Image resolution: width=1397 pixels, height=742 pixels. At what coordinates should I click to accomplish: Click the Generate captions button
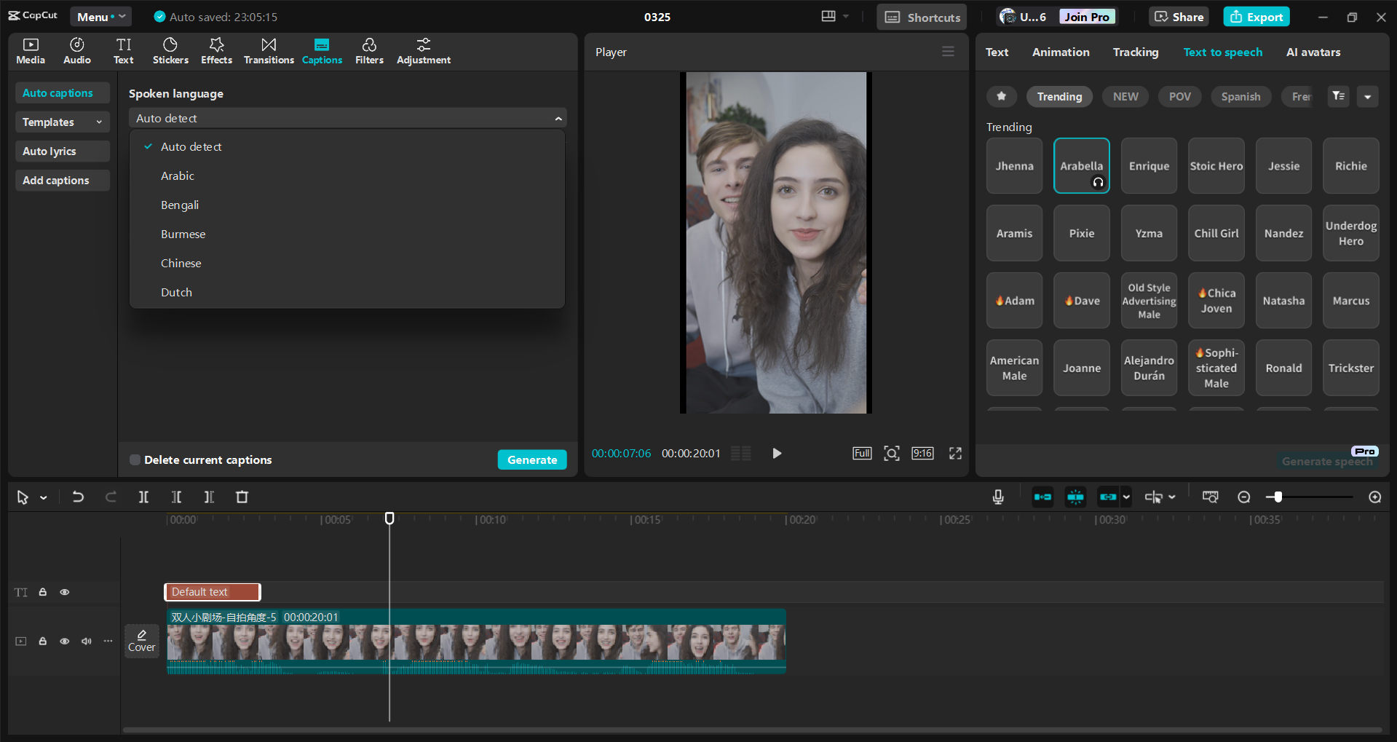tap(532, 459)
